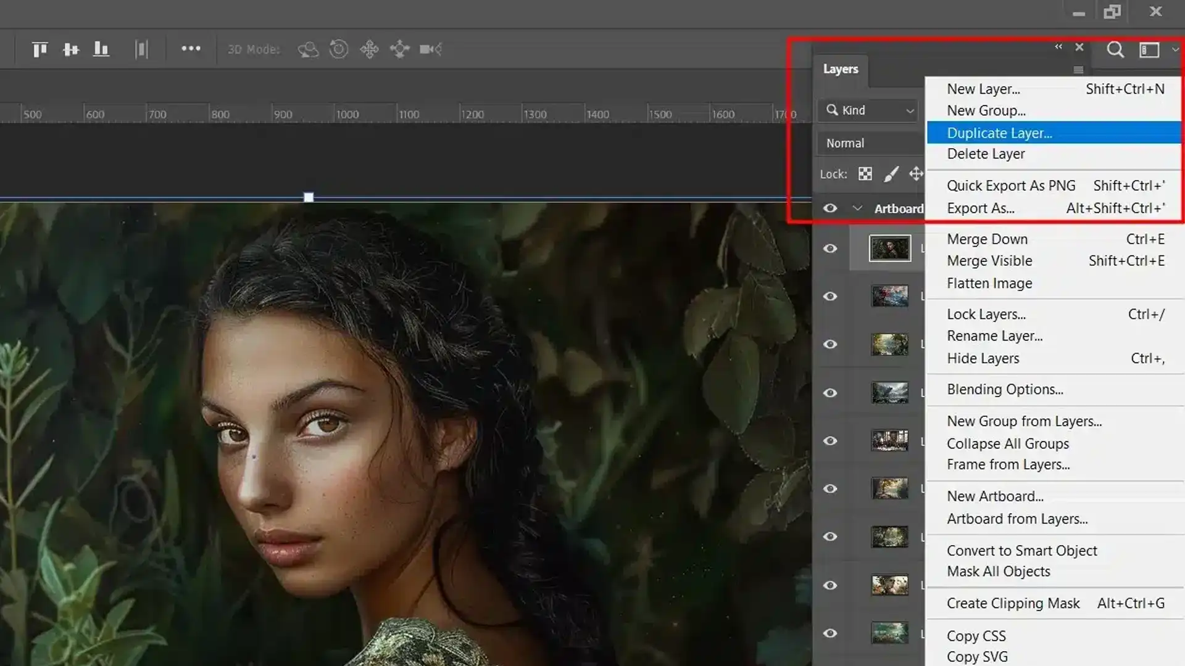Click Distribute vertically icon in options bar
This screenshot has height=666, width=1185.
coord(141,49)
